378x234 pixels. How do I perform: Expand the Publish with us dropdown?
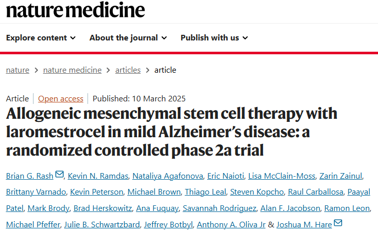214,38
